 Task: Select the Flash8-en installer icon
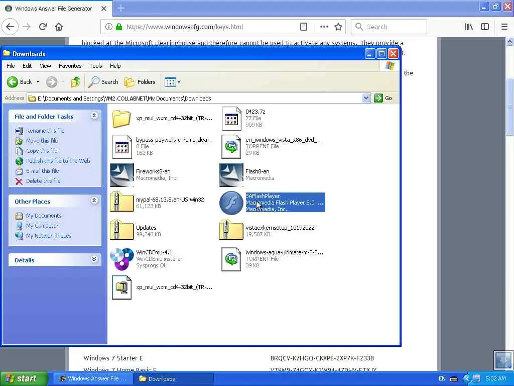pyautogui.click(x=231, y=174)
